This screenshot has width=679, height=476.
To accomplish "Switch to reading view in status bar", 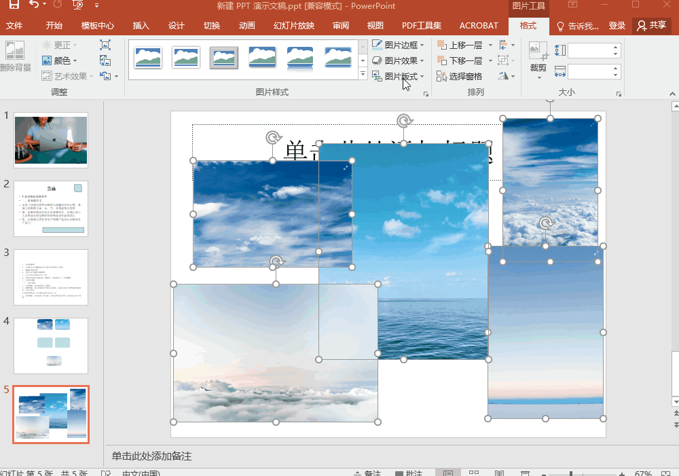I will point(499,473).
